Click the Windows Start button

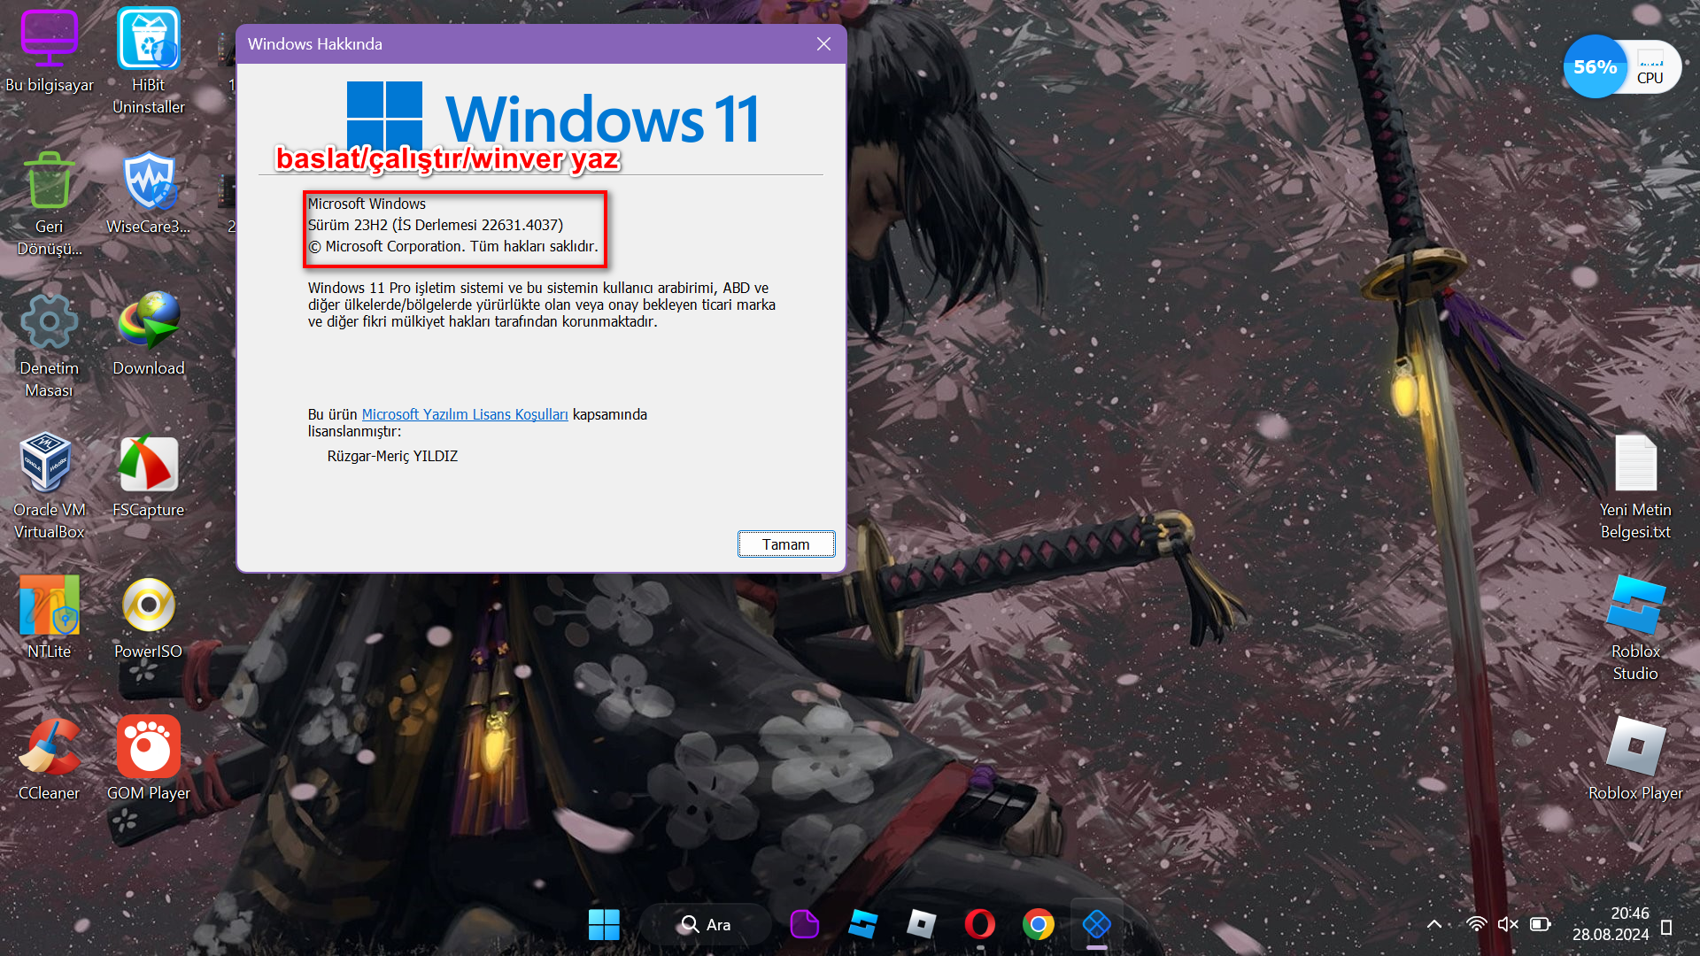coord(604,925)
